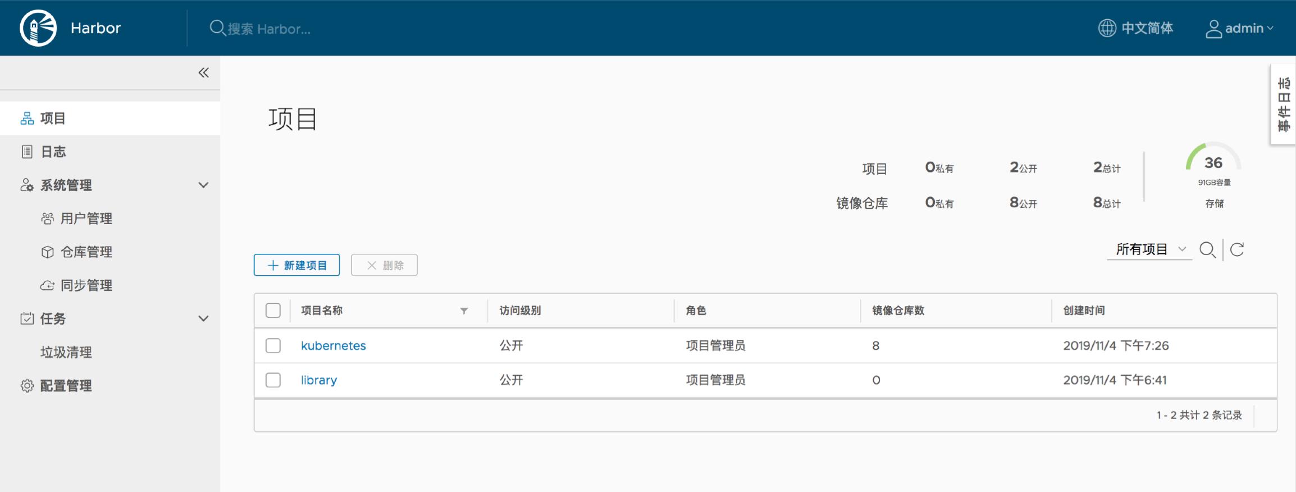Sort by 镜像仓库数 column header
1296x492 pixels.
coord(898,311)
